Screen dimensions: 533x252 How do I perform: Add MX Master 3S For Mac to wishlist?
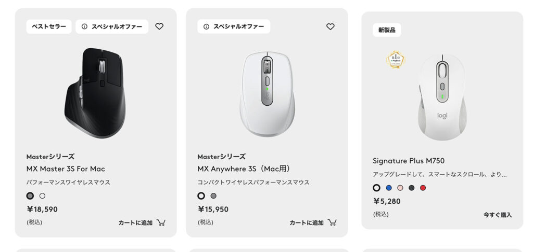(159, 26)
